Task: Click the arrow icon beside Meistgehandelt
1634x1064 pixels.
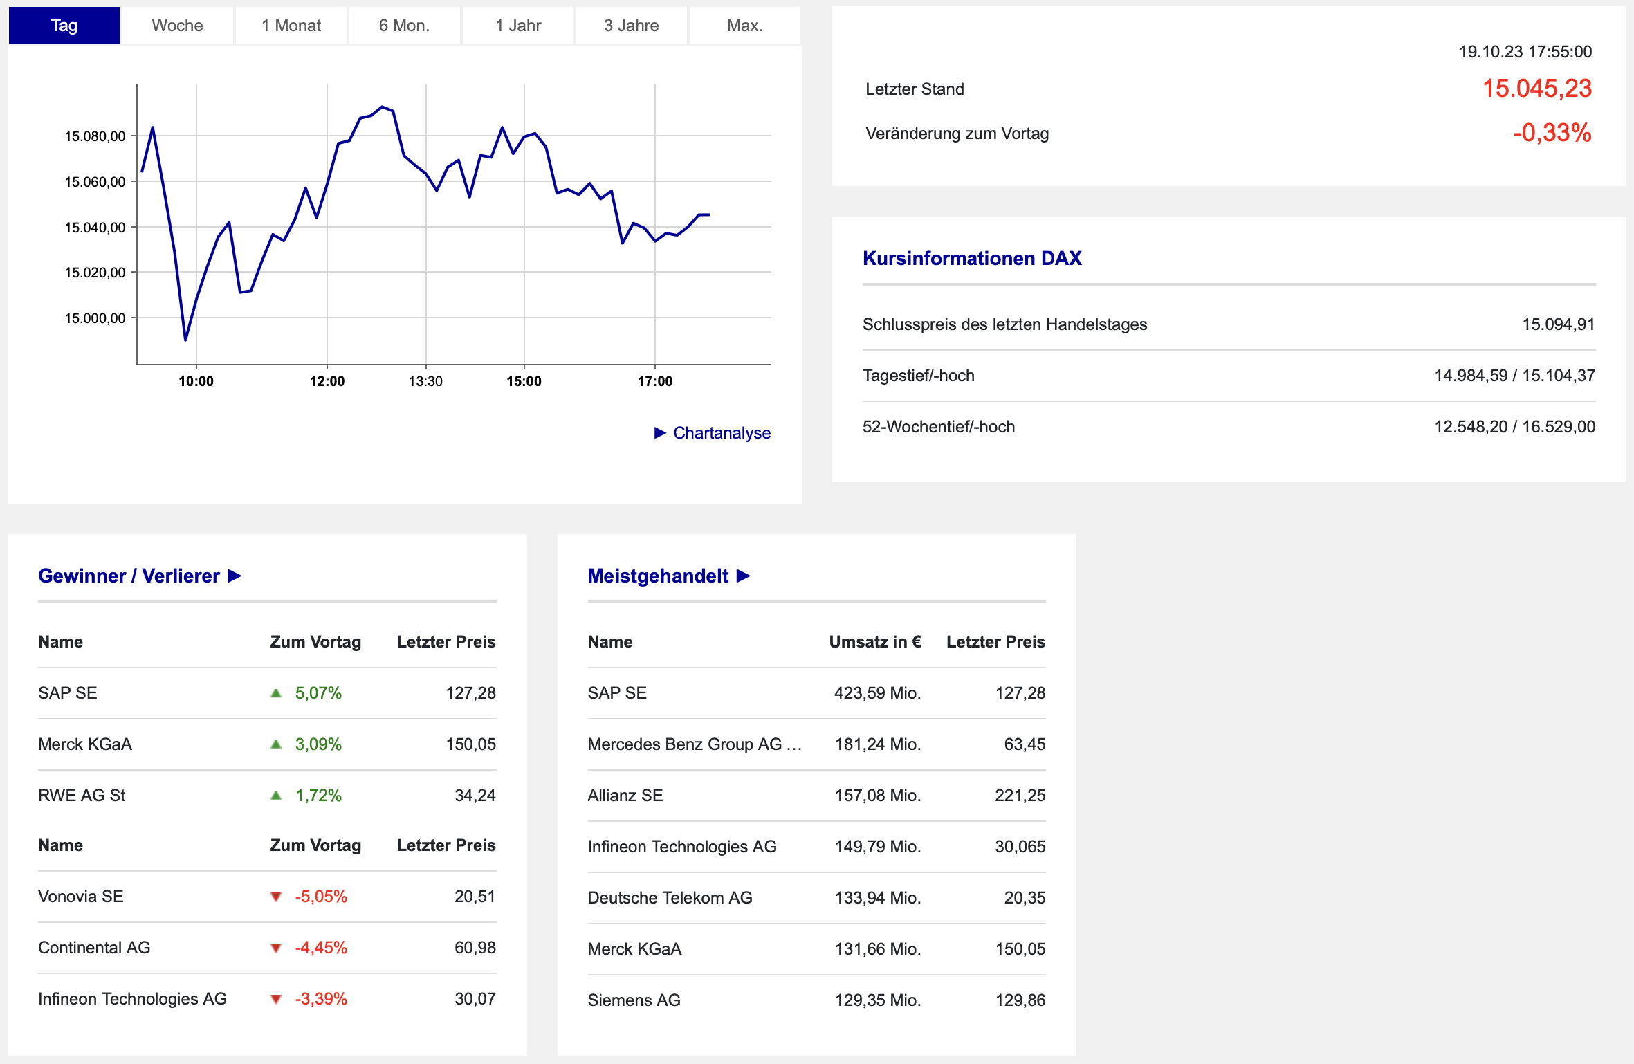Action: pos(744,576)
